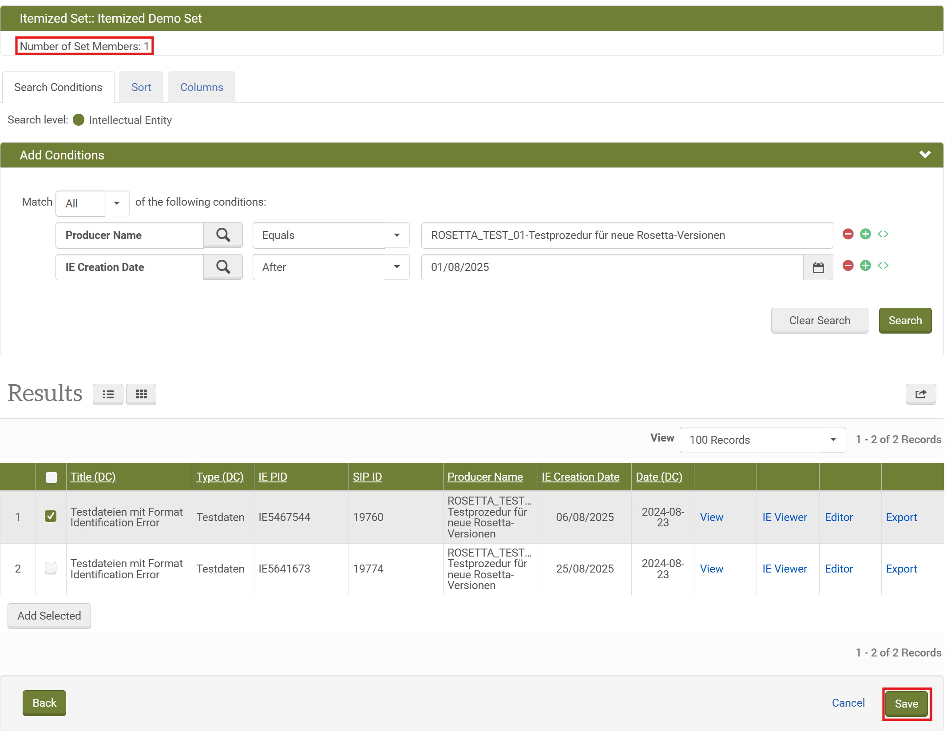Check the checkbox for IE5641673 row
947x732 pixels.
(51, 568)
